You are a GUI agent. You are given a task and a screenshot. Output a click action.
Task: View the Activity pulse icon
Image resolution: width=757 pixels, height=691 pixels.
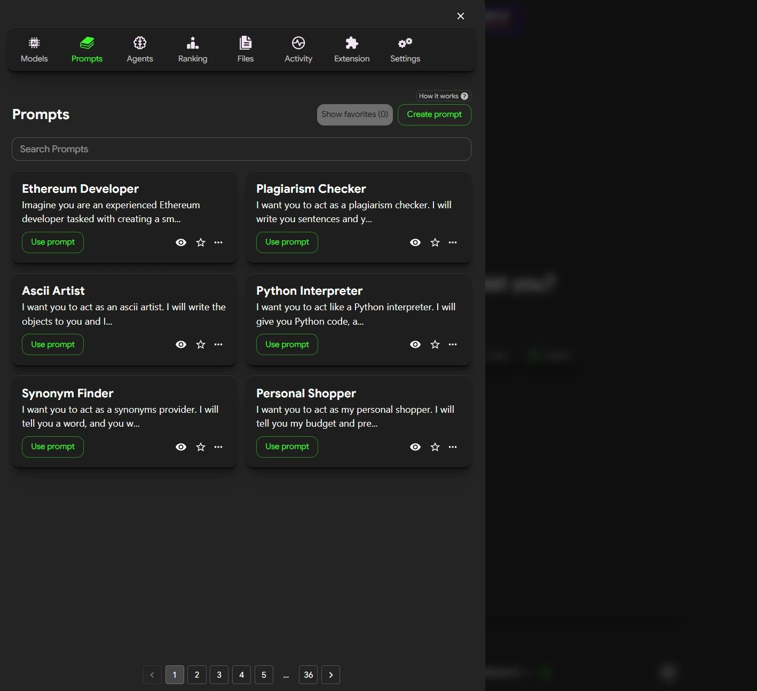(298, 43)
